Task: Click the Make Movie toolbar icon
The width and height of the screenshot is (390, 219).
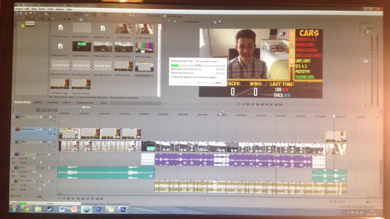Action: click(145, 16)
